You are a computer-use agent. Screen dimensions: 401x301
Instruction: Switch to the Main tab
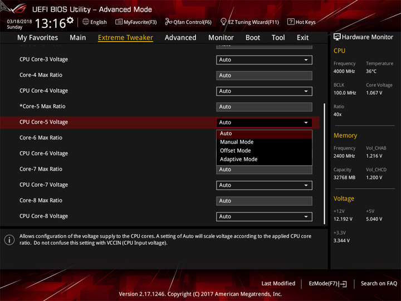click(78, 38)
